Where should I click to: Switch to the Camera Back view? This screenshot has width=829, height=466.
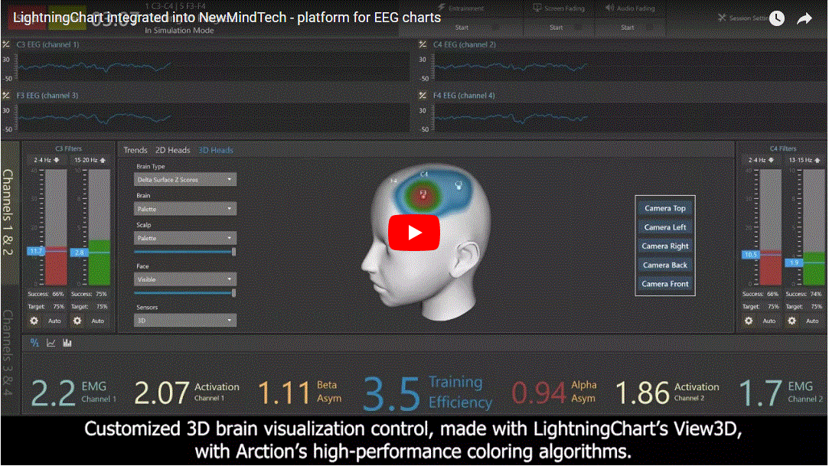tap(664, 266)
